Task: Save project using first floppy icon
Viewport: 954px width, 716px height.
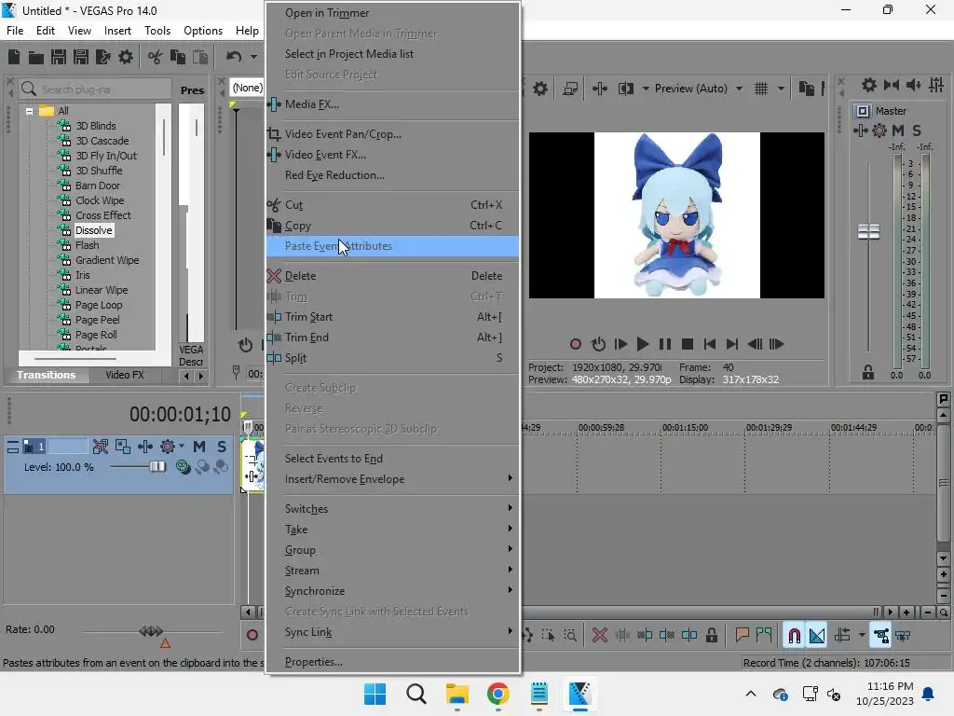Action: click(x=59, y=57)
